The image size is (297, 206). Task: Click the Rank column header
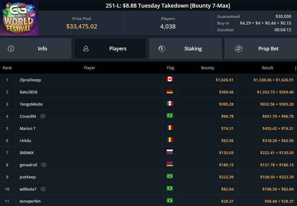coord(7,68)
